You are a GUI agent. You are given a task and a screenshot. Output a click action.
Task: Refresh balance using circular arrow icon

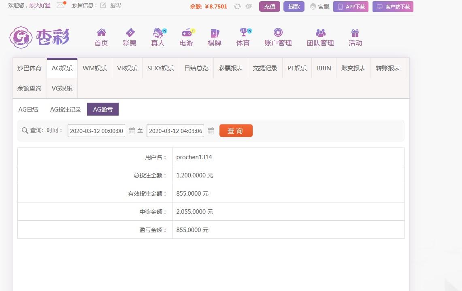(x=238, y=6)
